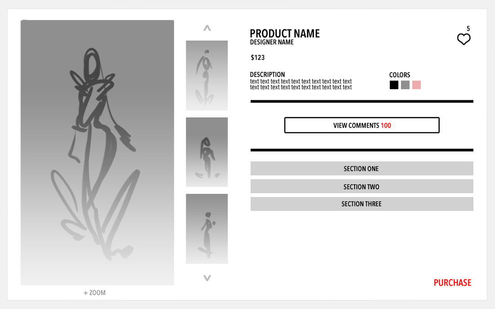This screenshot has height=309, width=495.
Task: Click the likes count number 5
Action: 468,29
